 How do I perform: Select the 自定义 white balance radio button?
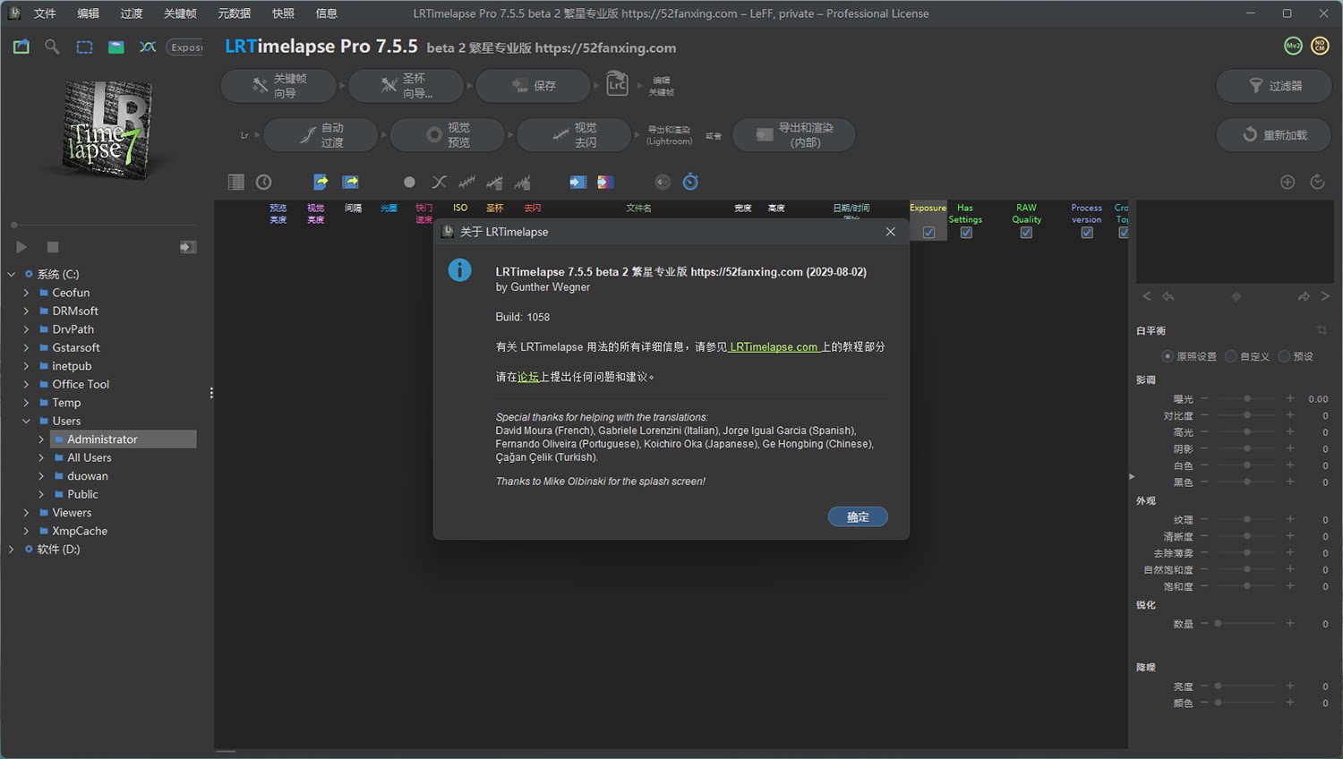coord(1231,356)
